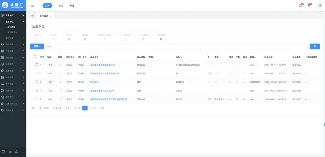Expand the 商机管理 chevron

[23, 44]
